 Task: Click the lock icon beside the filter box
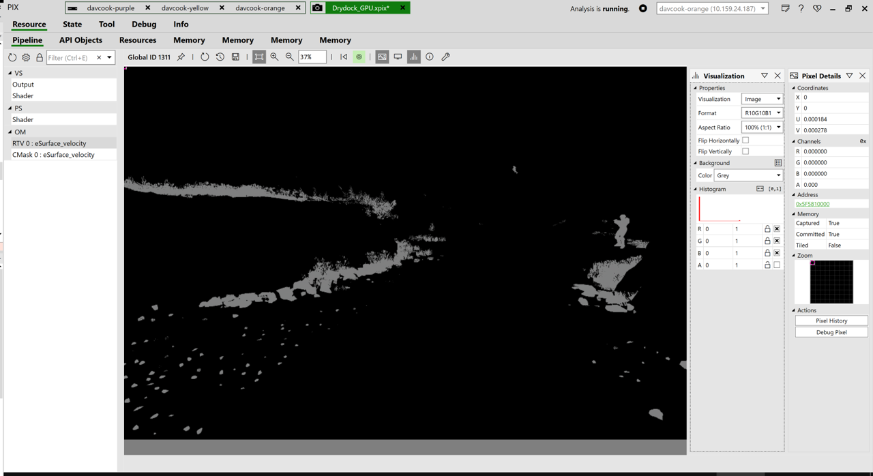tap(40, 57)
